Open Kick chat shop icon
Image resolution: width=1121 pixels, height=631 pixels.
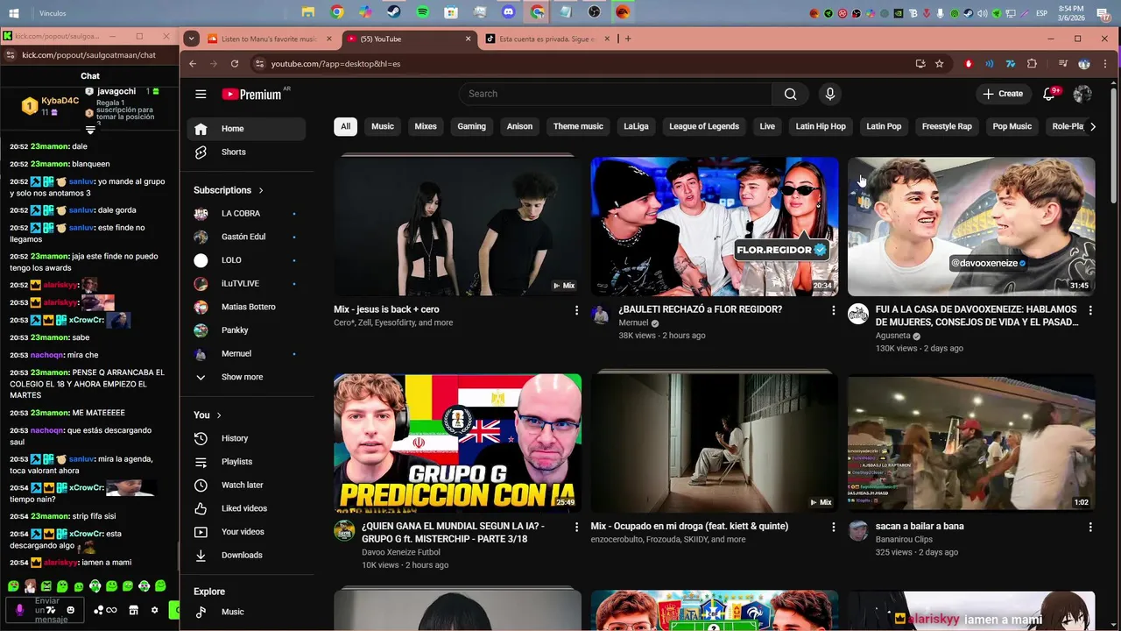(133, 610)
